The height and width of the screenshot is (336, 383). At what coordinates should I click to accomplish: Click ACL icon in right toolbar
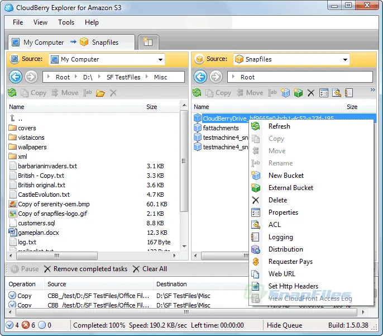click(336, 93)
